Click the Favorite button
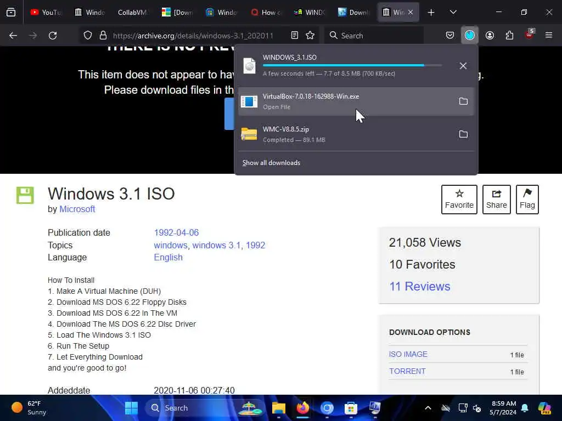Screen dimensions: 562x421 459,200
